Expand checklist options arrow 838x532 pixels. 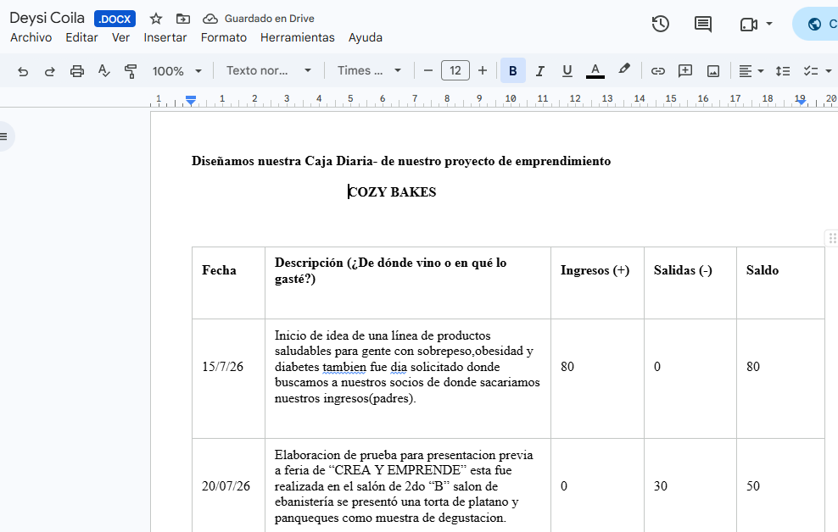coord(829,71)
